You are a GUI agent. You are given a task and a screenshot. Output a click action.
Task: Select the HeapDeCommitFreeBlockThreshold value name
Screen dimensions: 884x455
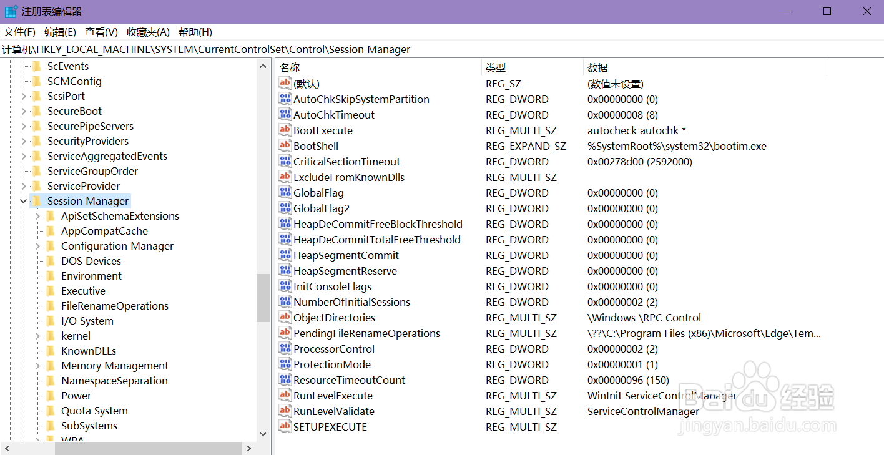[378, 224]
